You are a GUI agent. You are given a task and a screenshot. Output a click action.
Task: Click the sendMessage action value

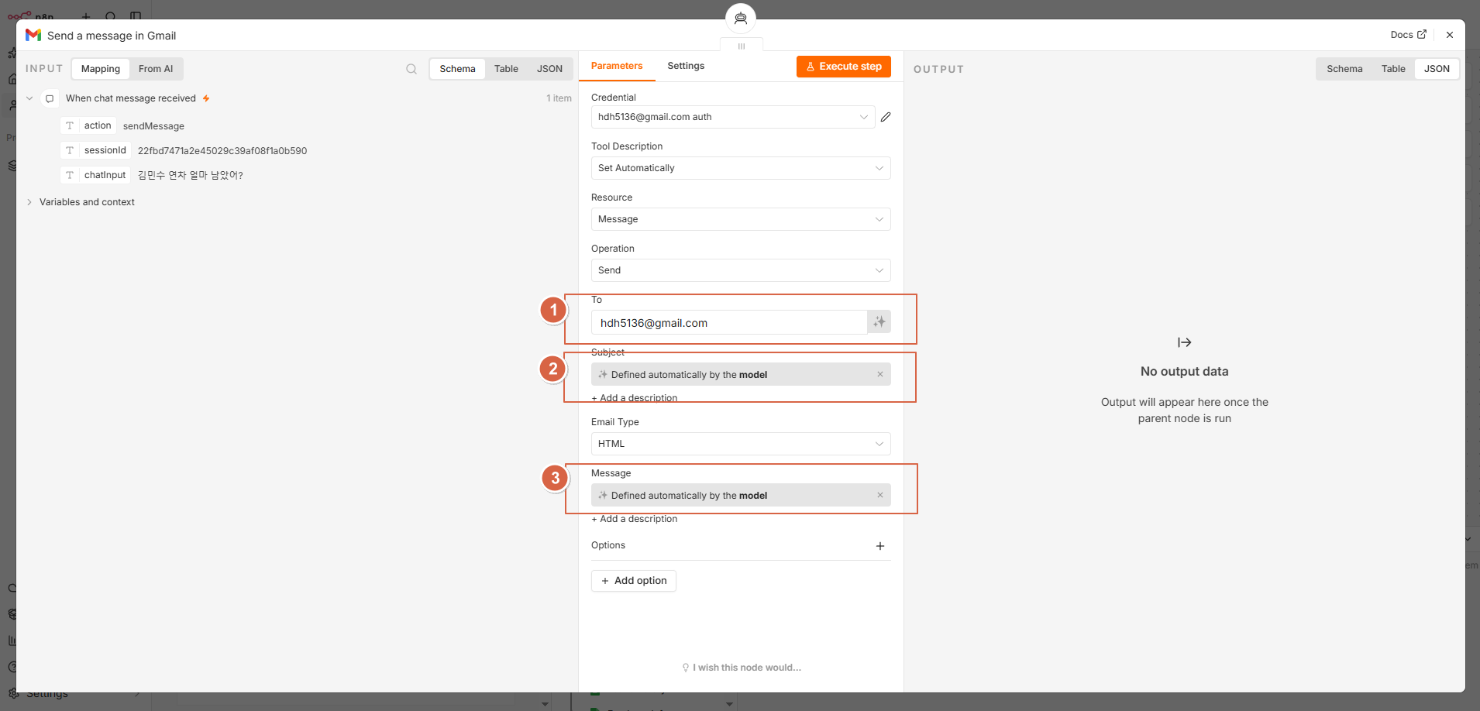[153, 126]
